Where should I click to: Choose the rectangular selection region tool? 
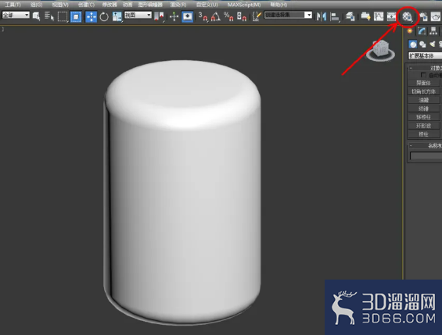tap(63, 16)
